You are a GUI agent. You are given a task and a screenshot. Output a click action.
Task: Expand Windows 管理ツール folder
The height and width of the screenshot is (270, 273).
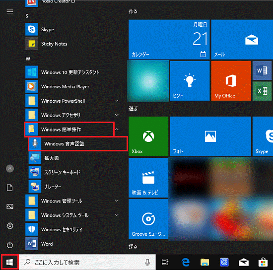point(117,201)
